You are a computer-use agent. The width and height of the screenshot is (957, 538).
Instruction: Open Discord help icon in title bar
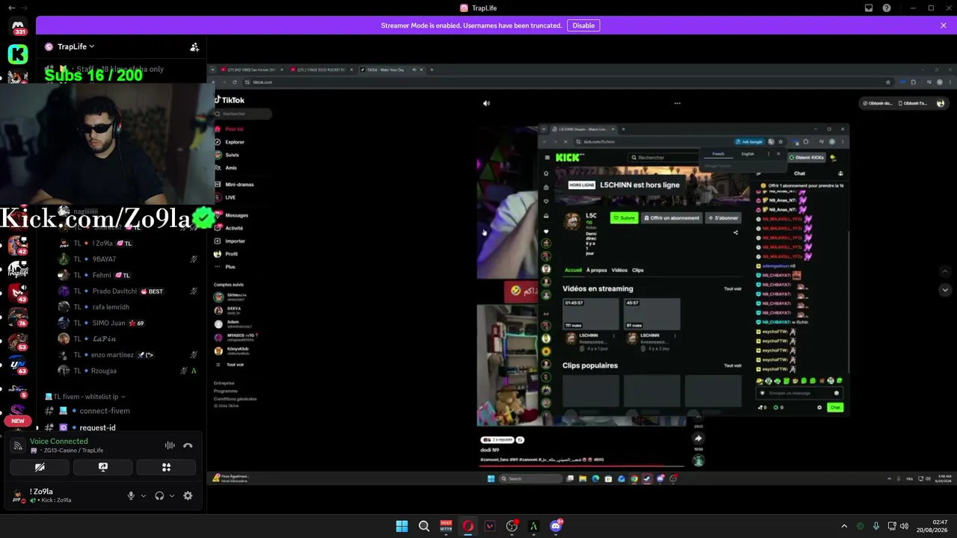click(887, 8)
